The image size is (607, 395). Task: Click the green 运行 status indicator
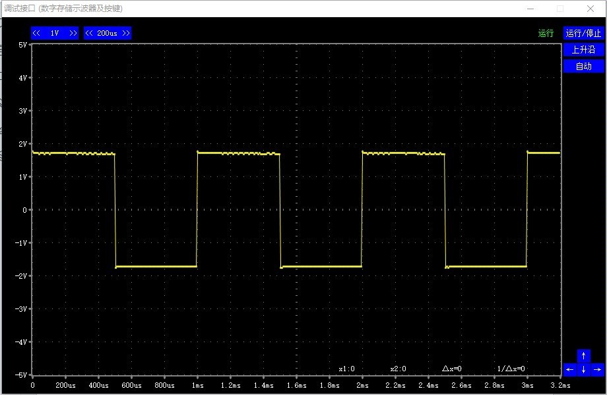point(546,33)
